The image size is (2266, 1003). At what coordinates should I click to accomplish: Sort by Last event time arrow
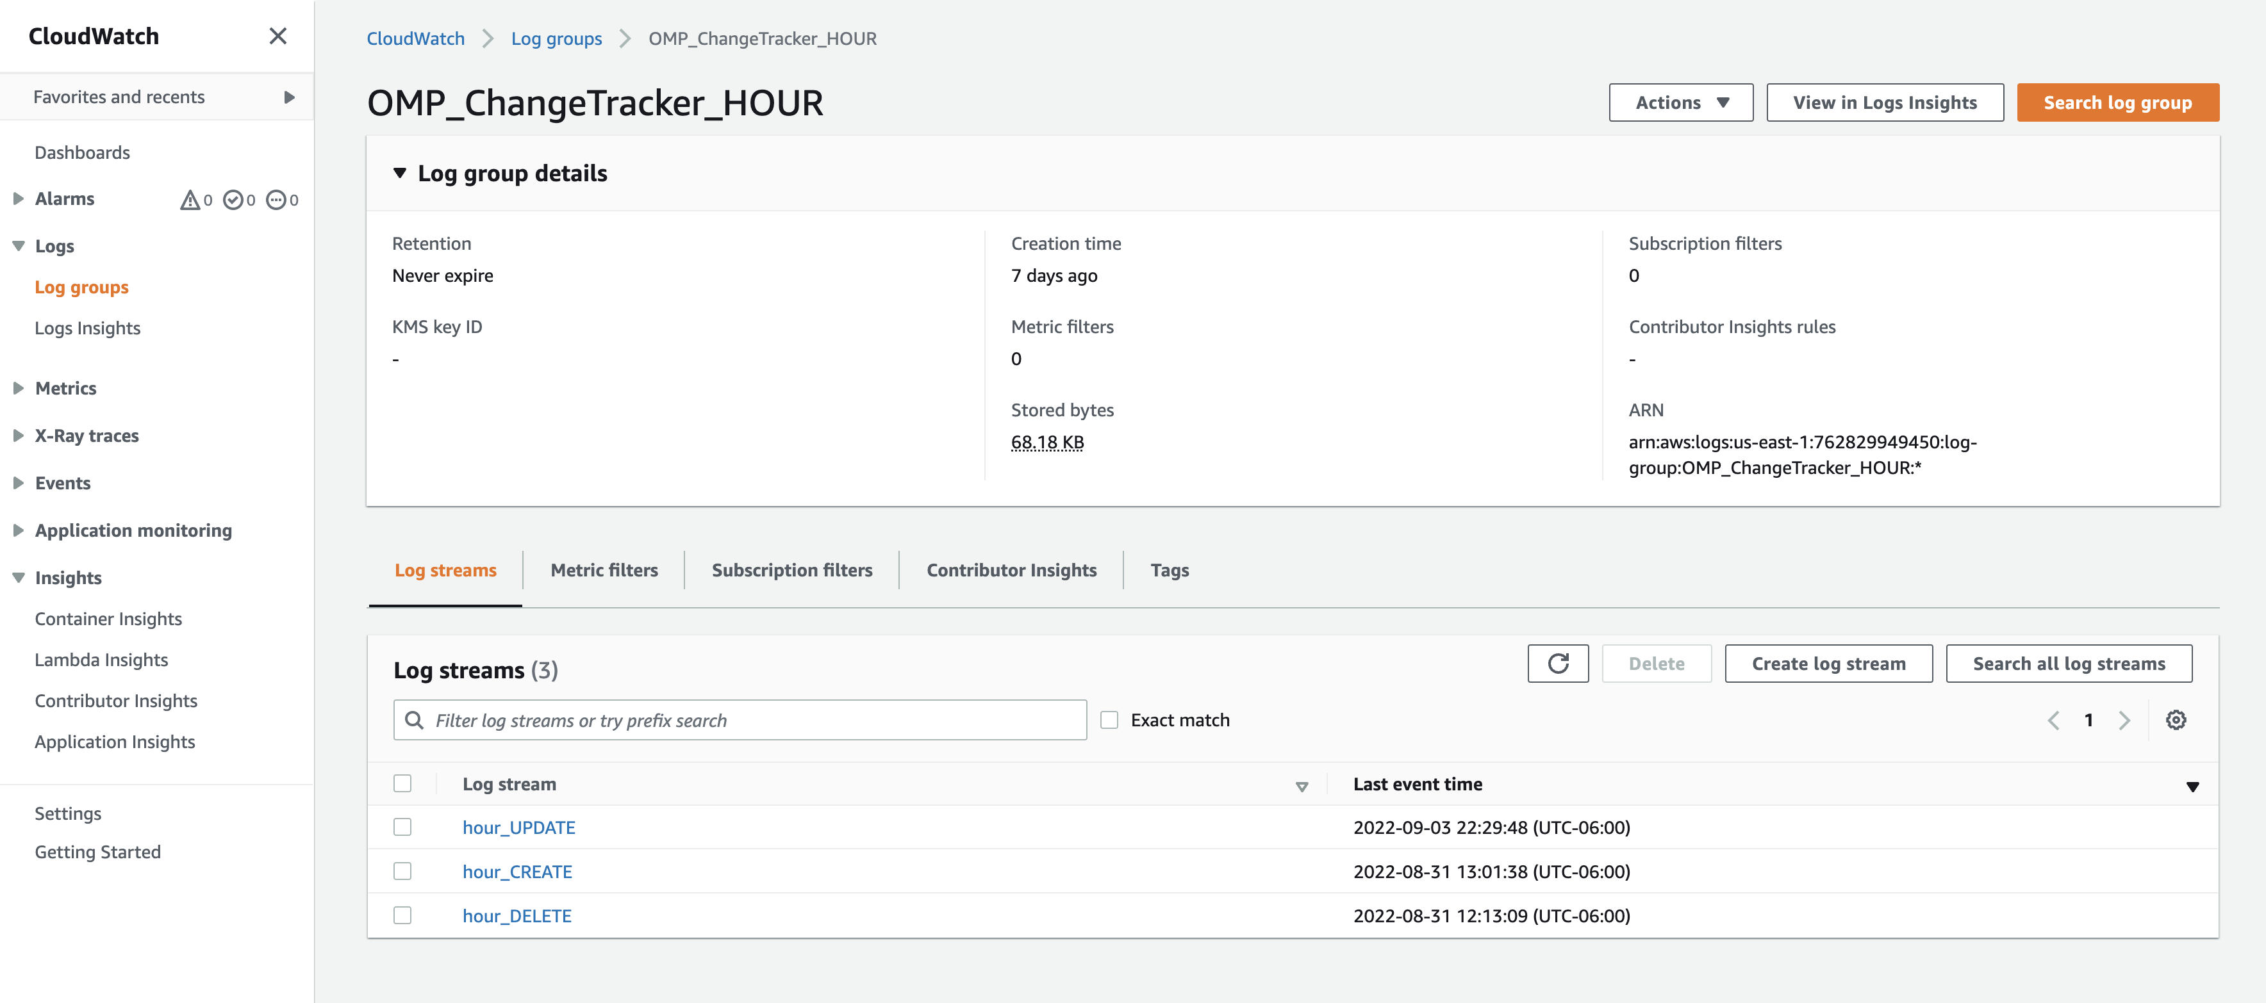[2192, 786]
